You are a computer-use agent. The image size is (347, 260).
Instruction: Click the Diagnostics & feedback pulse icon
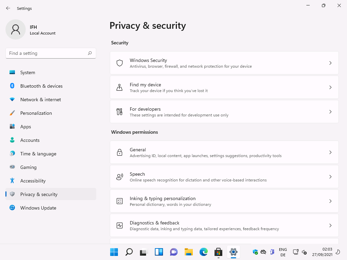(x=120, y=225)
